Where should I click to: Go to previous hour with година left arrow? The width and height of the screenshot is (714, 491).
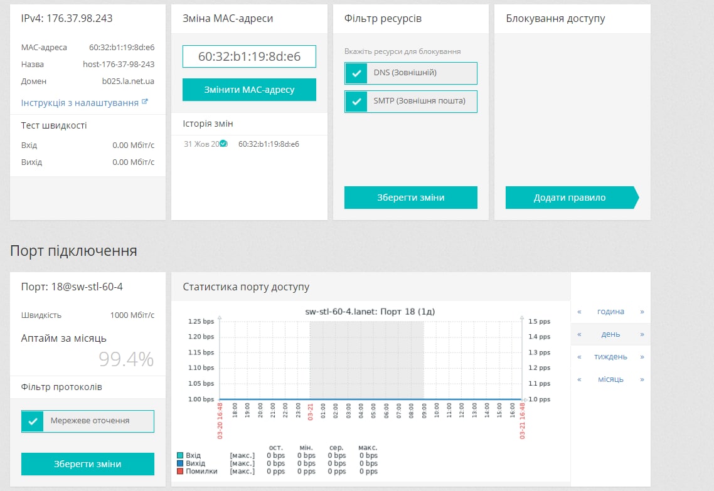pyautogui.click(x=579, y=312)
